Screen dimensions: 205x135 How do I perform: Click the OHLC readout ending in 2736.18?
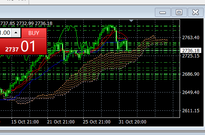(26, 23)
